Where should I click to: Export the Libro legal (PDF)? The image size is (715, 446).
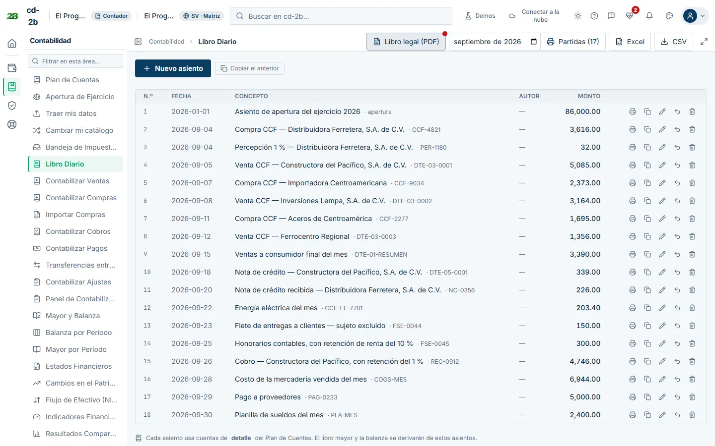click(406, 42)
